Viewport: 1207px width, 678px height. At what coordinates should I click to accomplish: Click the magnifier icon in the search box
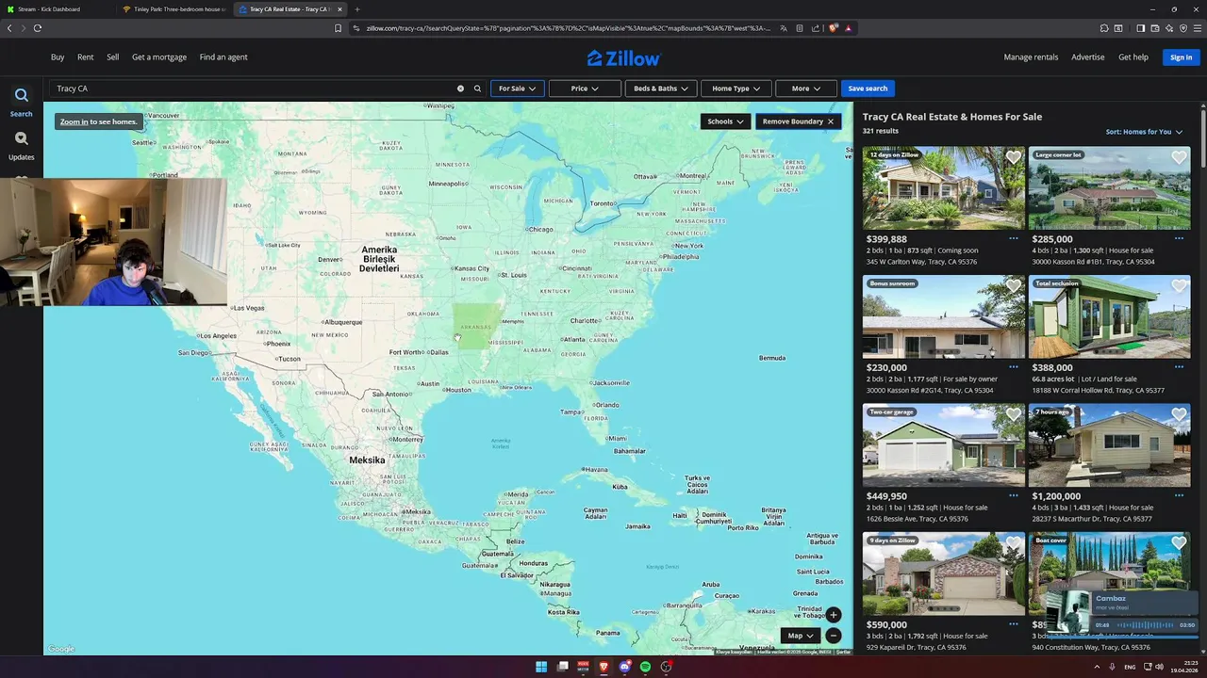(x=477, y=89)
